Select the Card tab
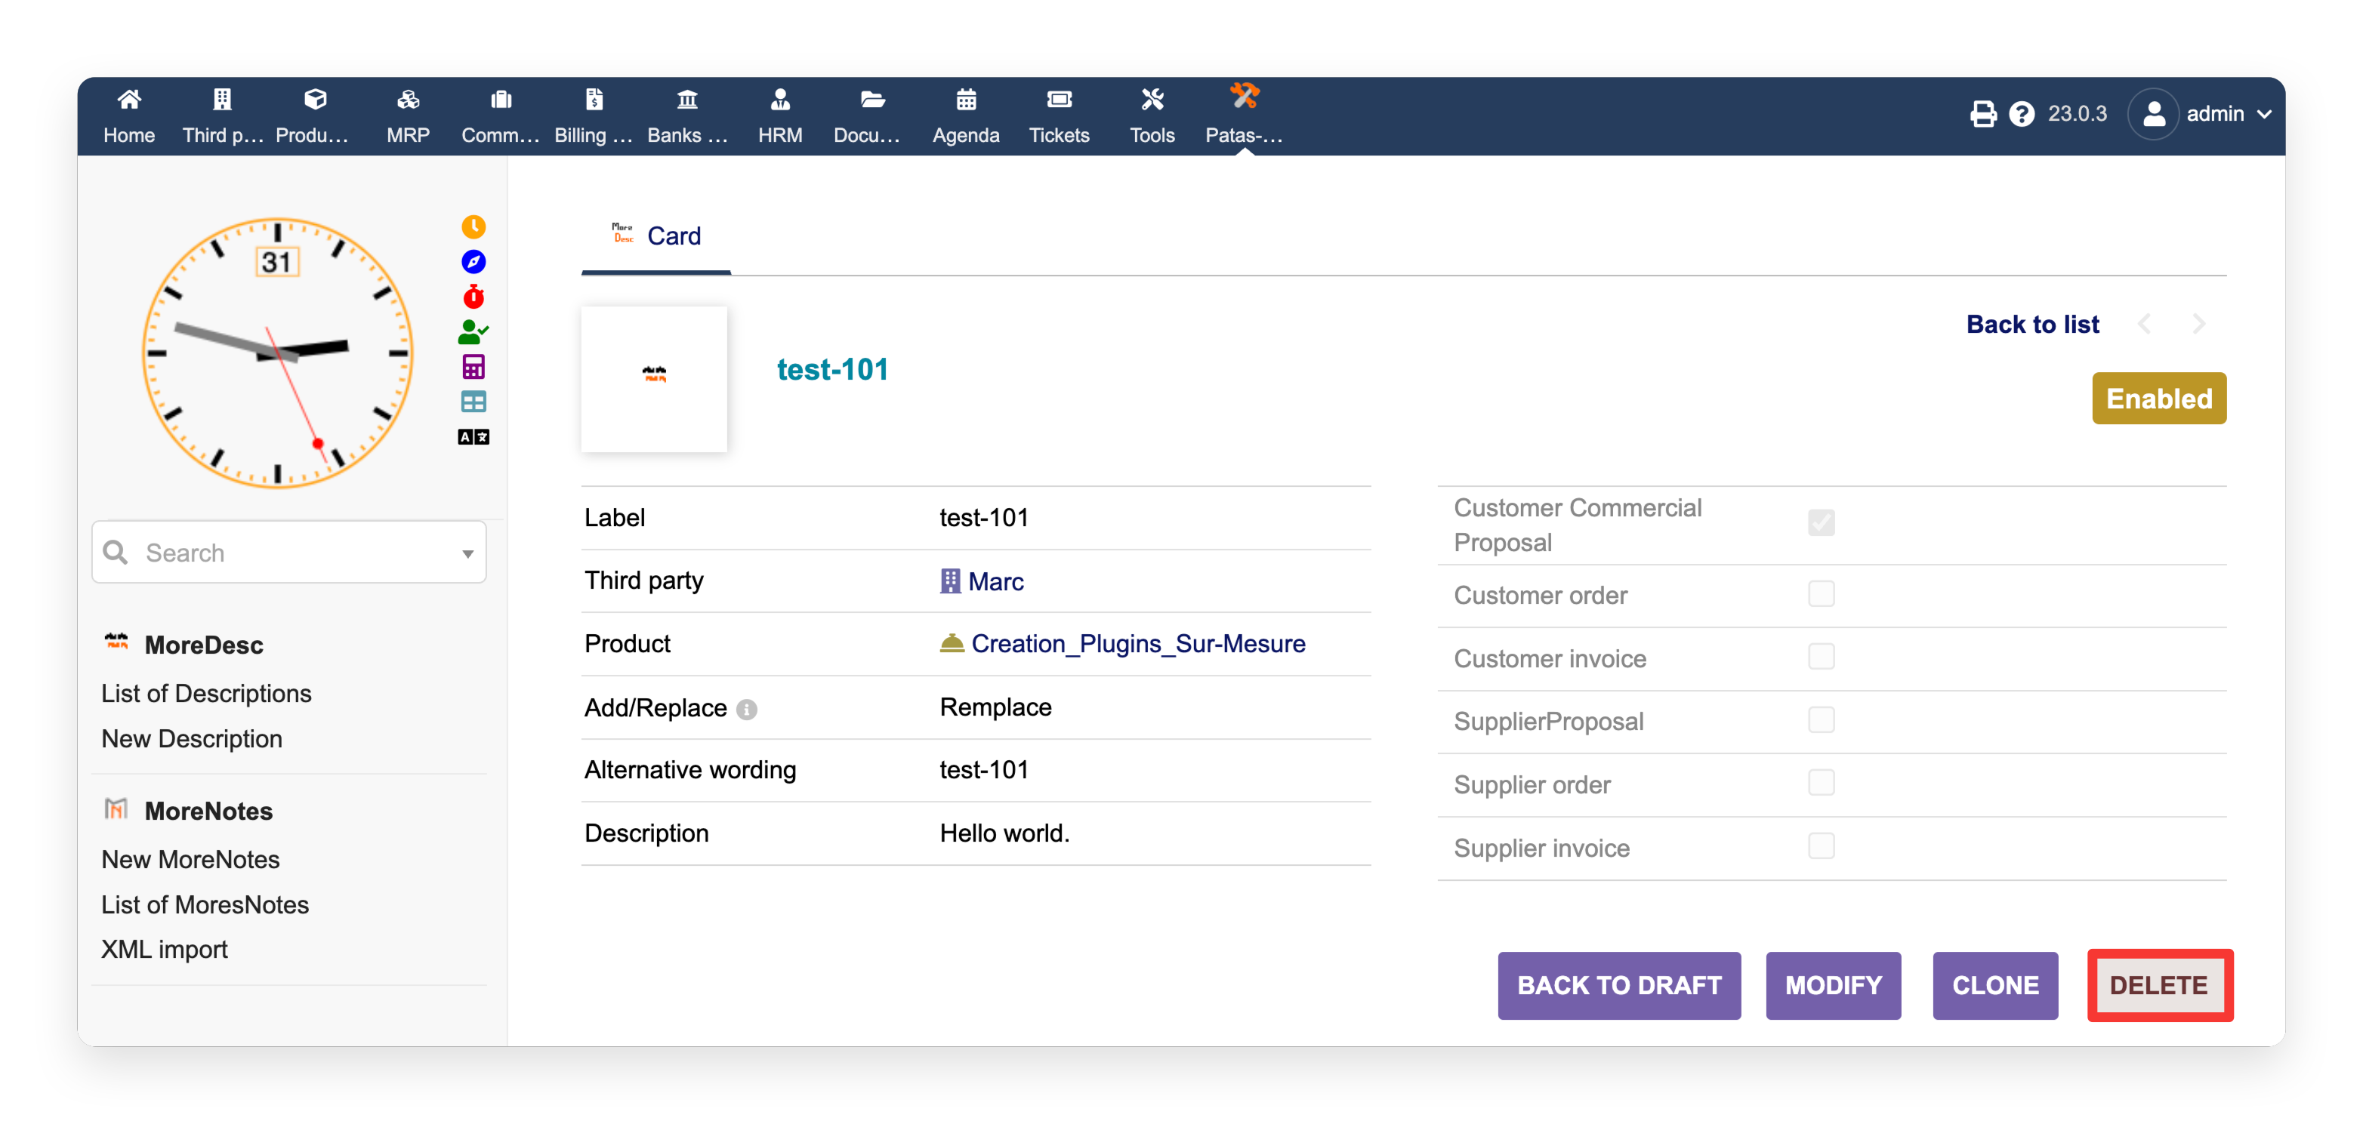The height and width of the screenshot is (1124, 2363). 656,236
